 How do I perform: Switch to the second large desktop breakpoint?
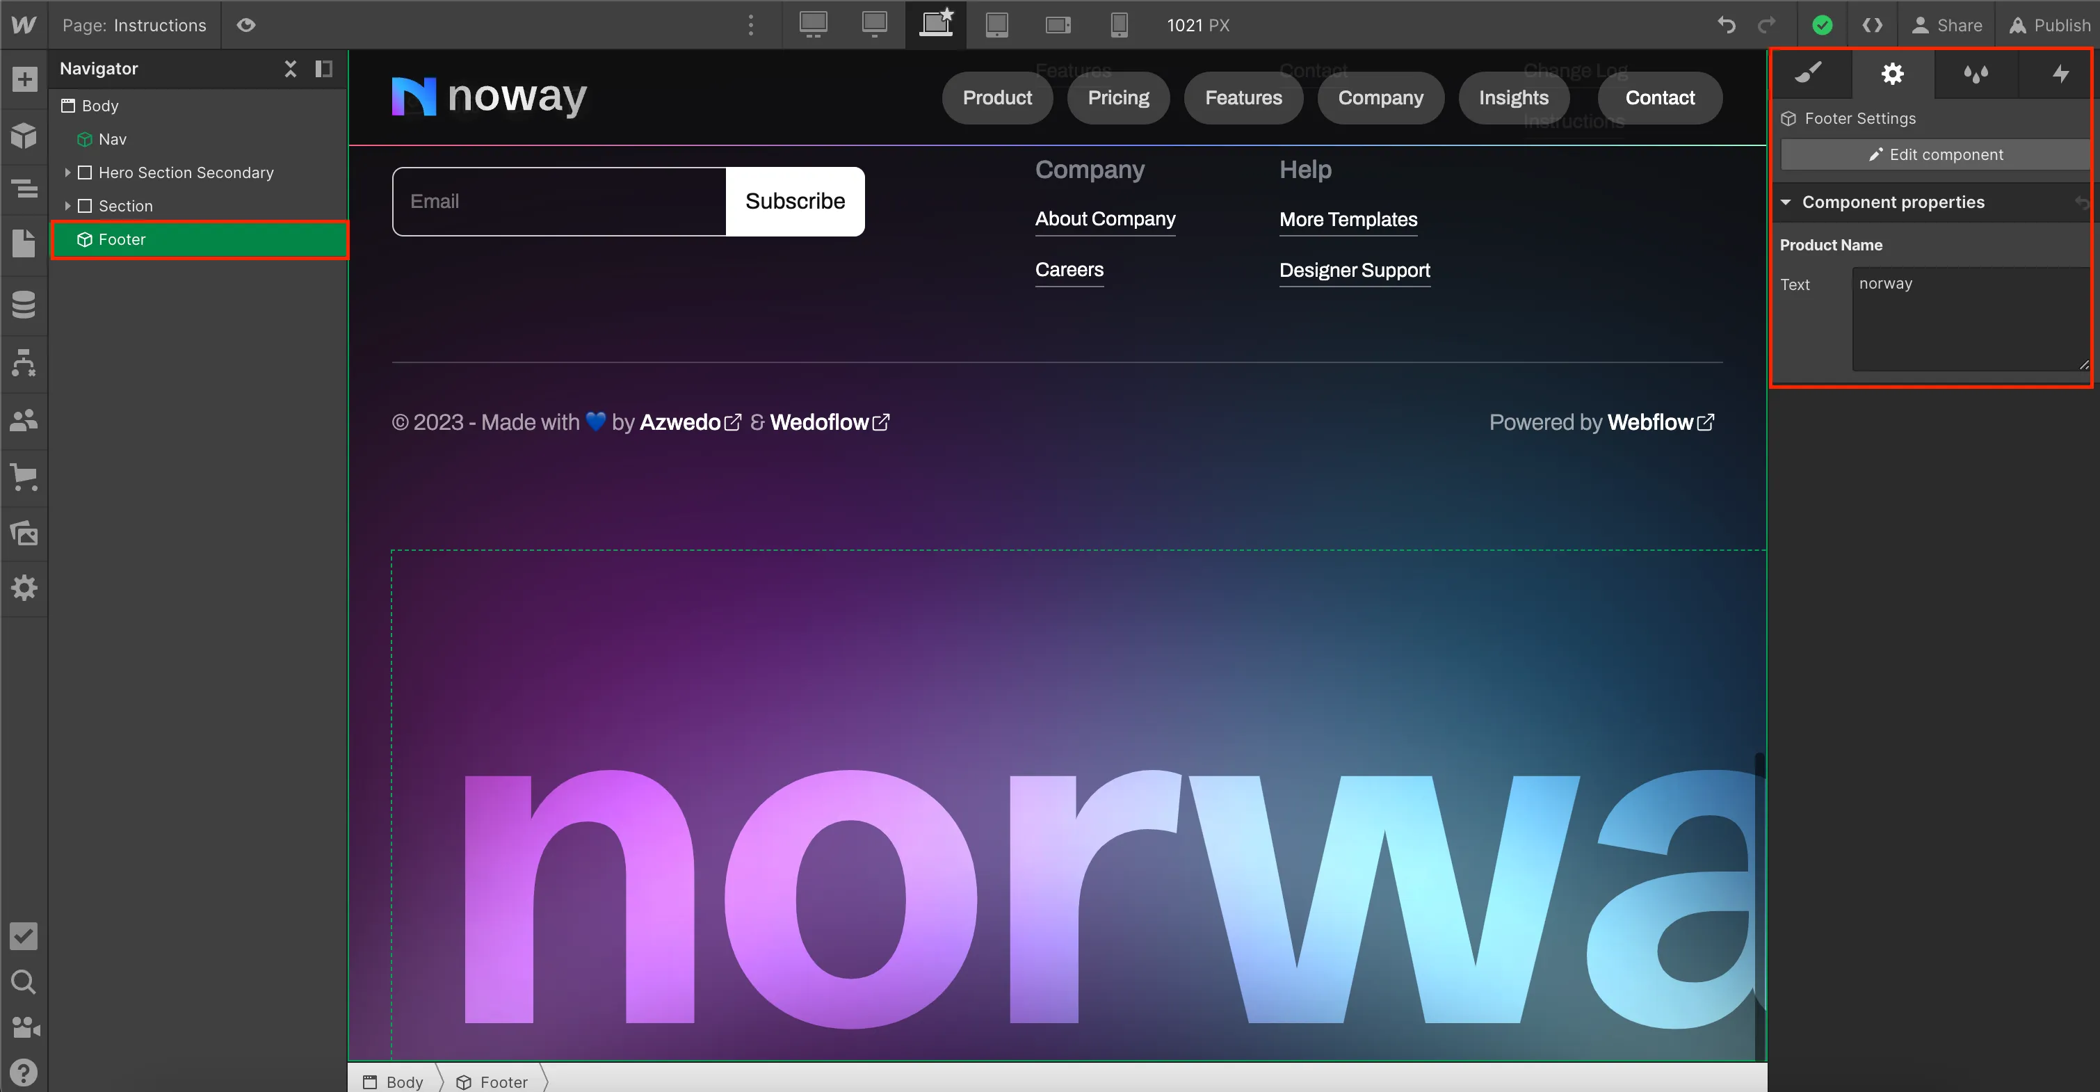[874, 25]
